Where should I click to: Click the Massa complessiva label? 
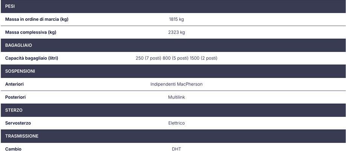pyautogui.click(x=30, y=32)
